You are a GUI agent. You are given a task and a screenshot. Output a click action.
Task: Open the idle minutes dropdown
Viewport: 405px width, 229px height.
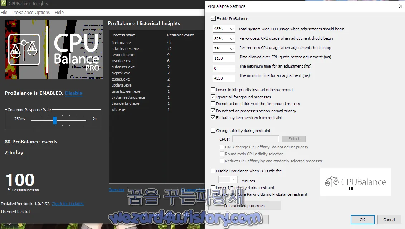pos(228,179)
